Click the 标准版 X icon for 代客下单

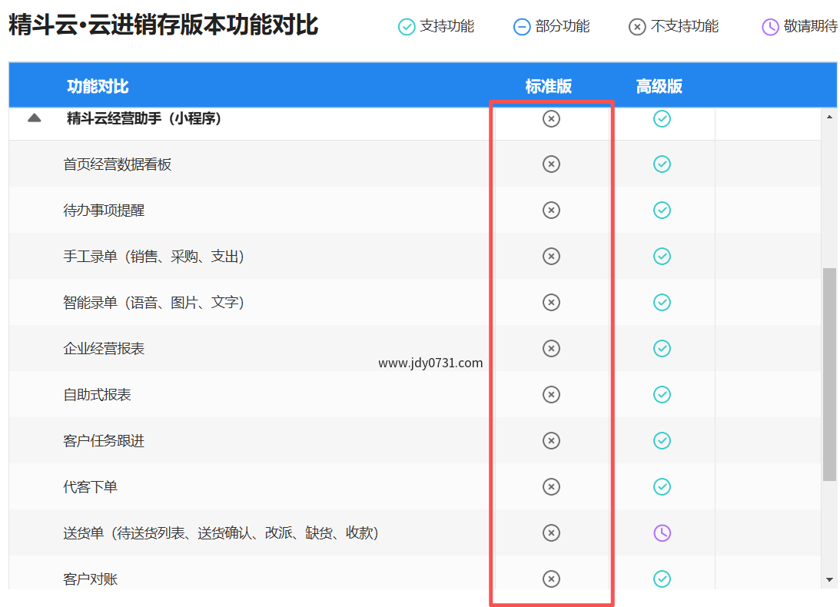tap(551, 486)
